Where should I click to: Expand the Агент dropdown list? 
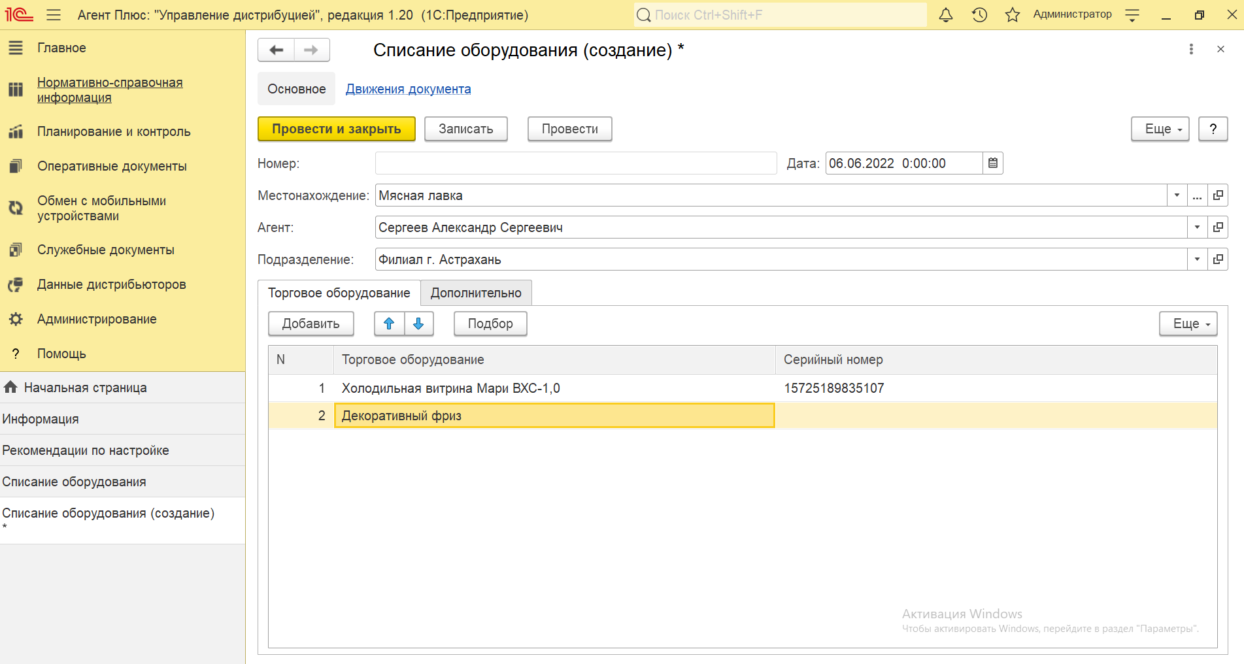coord(1197,227)
